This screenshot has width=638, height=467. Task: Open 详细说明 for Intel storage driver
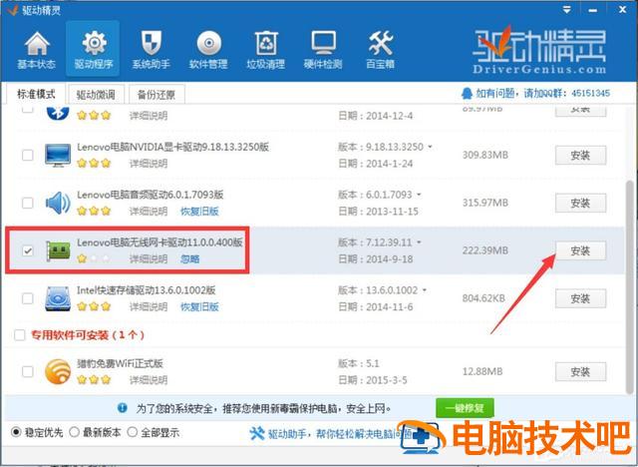click(149, 306)
